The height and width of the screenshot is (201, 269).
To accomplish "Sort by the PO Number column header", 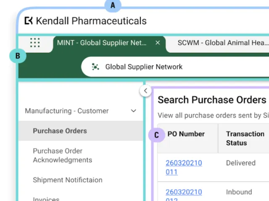I will (x=186, y=134).
